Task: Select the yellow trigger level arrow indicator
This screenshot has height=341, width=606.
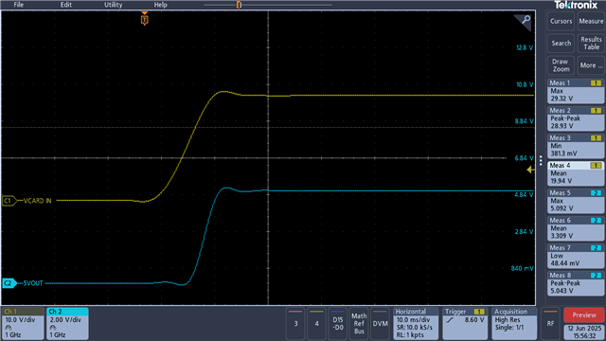Action: pos(530,170)
